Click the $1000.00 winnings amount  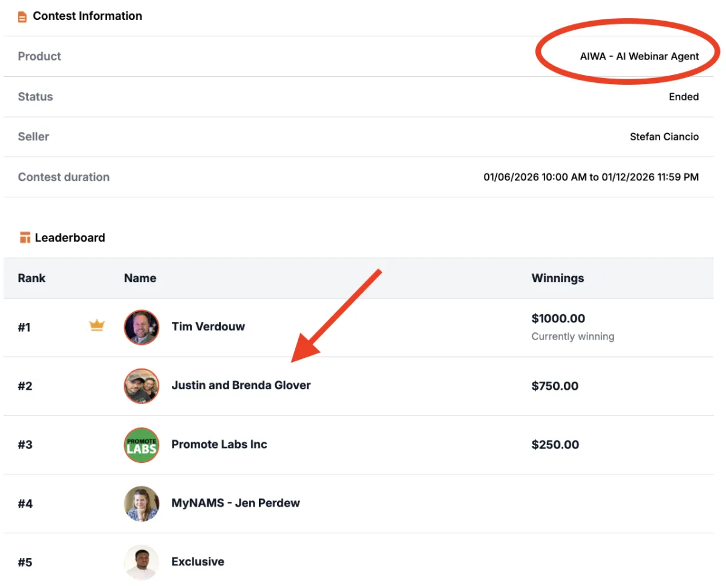[x=558, y=318]
